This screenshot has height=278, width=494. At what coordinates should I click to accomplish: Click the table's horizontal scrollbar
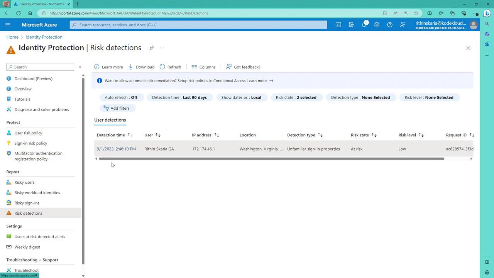(x=271, y=159)
